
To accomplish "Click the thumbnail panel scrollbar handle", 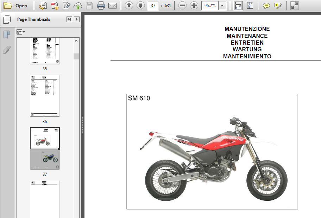I will [x=76, y=56].
